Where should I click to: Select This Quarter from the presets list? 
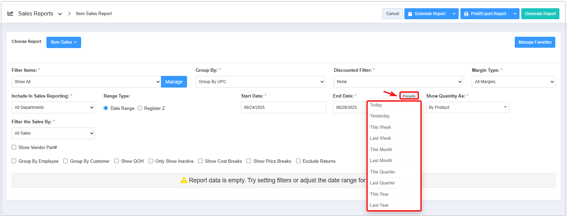[382, 172]
